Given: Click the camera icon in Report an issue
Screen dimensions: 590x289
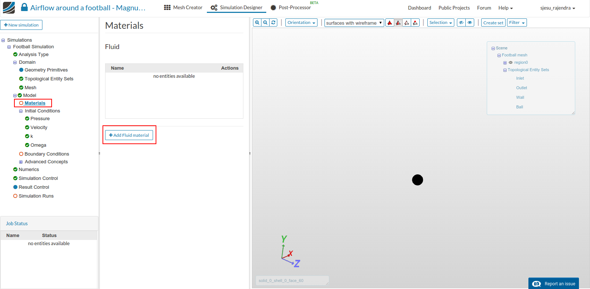Looking at the screenshot, I should pos(537,284).
